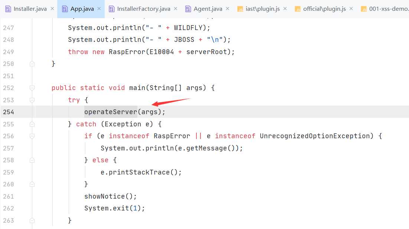Click the operateServer method call
This screenshot has width=409, height=229.
click(111, 112)
